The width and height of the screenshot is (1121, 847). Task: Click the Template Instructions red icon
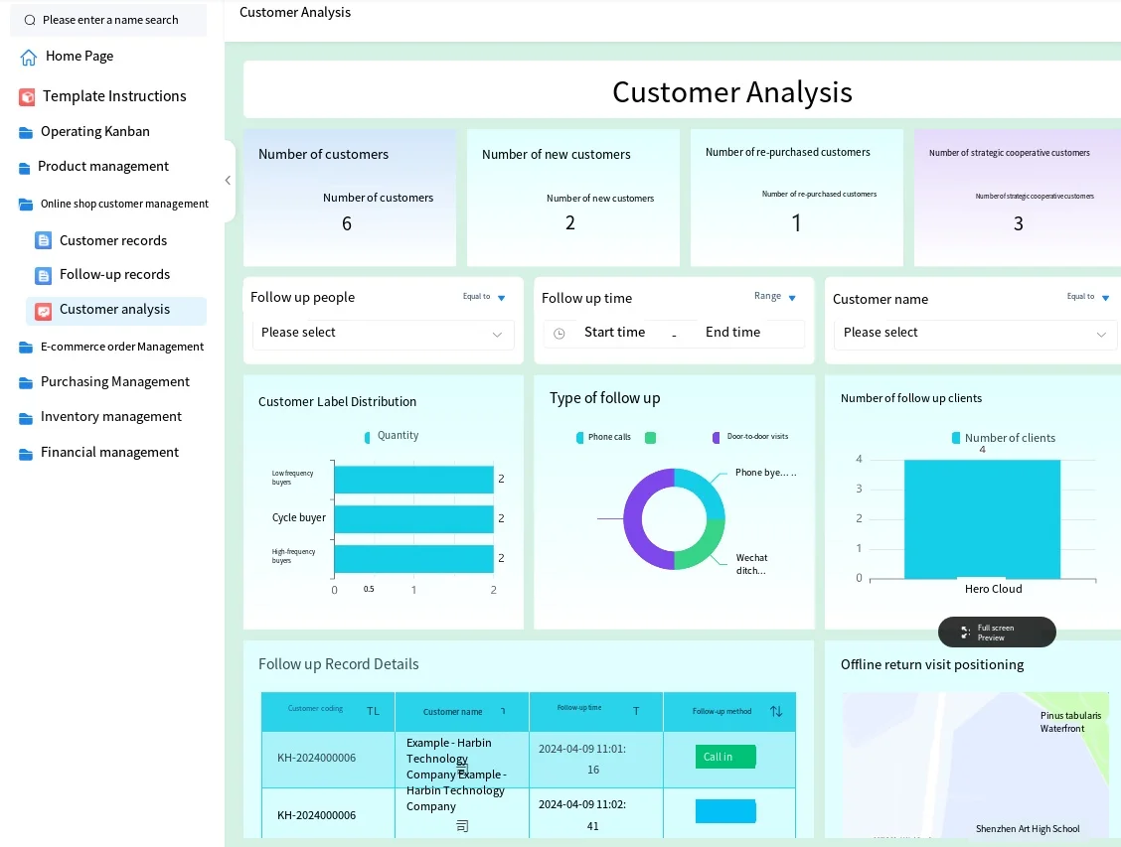(x=27, y=96)
